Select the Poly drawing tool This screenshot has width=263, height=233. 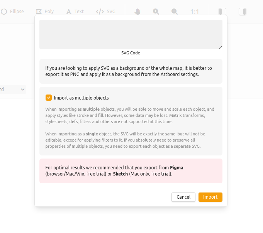pyautogui.click(x=45, y=12)
